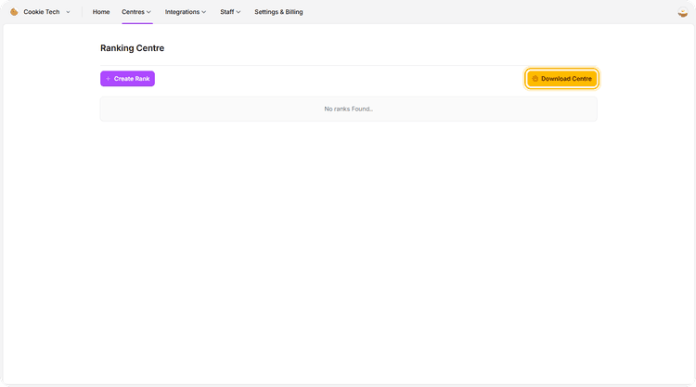Open the Centres menu label
The height and width of the screenshot is (387, 696).
pos(133,12)
